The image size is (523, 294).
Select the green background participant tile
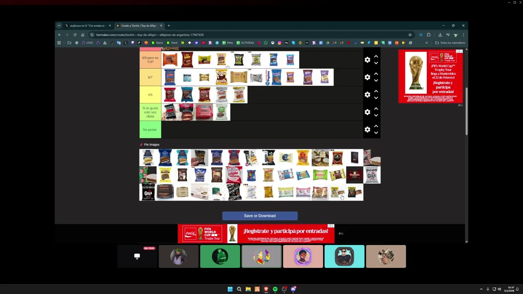click(x=220, y=256)
